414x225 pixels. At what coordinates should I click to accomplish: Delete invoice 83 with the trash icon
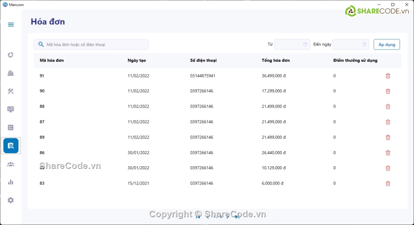[x=388, y=183]
